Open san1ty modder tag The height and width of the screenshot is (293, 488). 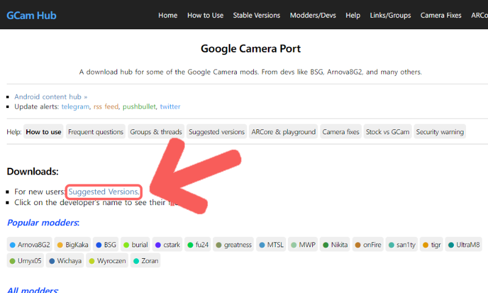tap(402, 245)
